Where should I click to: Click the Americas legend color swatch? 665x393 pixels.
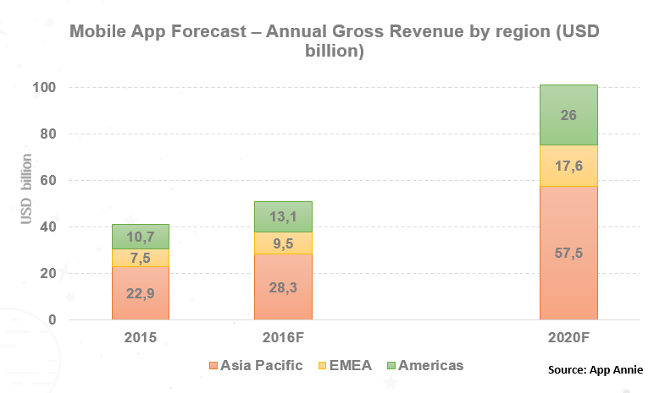pyautogui.click(x=391, y=365)
